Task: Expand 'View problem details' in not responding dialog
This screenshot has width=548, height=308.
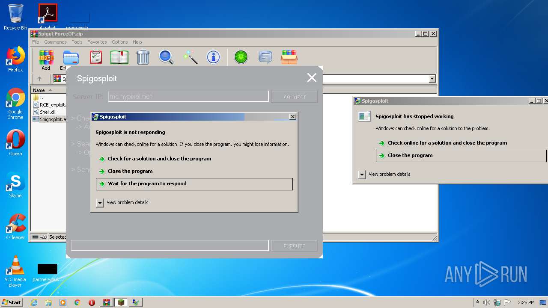Action: coord(100,203)
